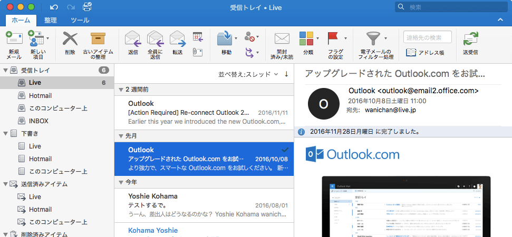Select Live under 送信済みアイテム

coord(57,197)
